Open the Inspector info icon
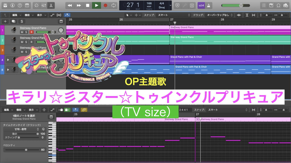 pos(12,5)
